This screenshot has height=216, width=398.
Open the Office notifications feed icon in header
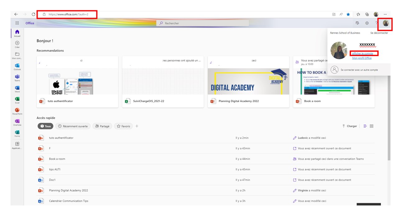[x=357, y=23]
